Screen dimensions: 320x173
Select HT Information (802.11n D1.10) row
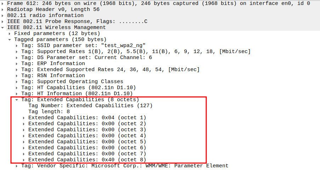pyautogui.click(x=78, y=94)
